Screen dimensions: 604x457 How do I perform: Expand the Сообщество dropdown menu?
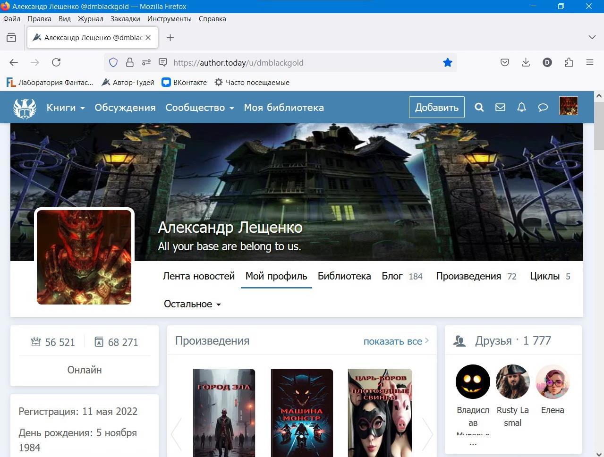tap(199, 108)
